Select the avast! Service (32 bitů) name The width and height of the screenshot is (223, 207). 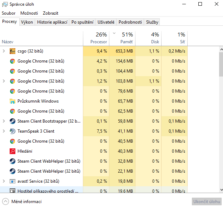(38, 181)
